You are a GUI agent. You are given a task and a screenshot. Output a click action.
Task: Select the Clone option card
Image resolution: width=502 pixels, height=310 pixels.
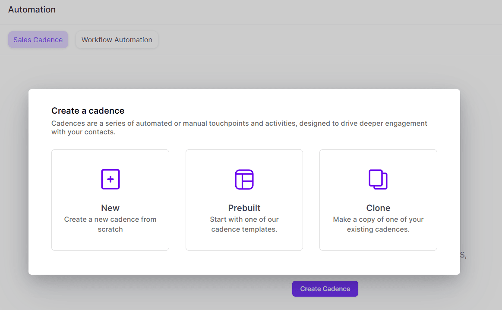click(378, 200)
